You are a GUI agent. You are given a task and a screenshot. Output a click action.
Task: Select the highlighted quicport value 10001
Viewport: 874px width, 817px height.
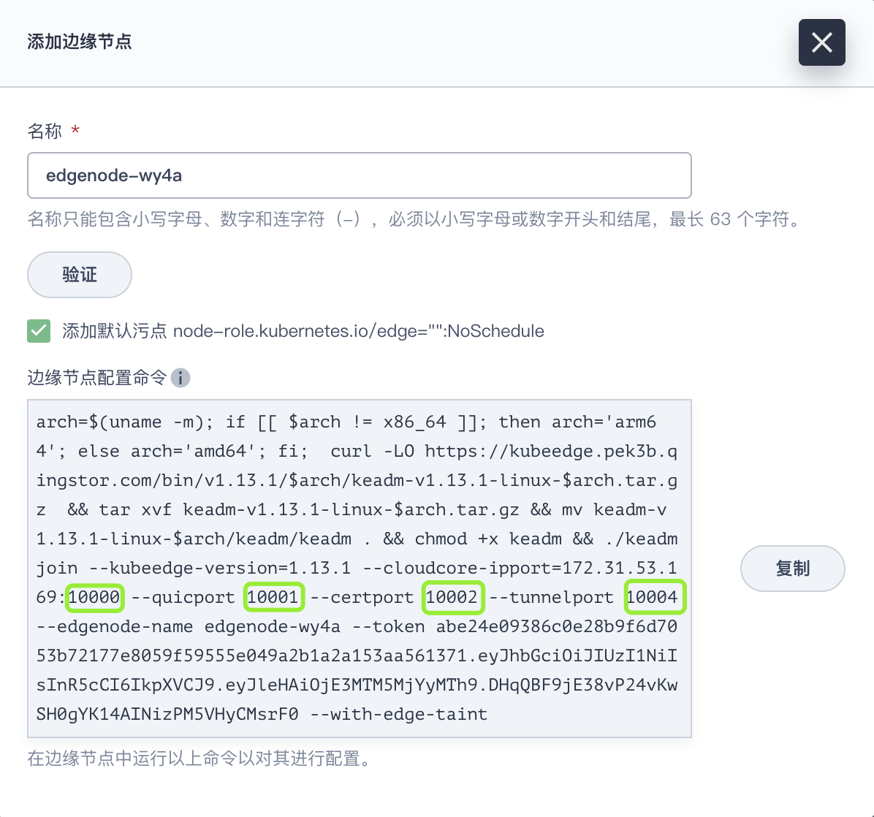273,598
